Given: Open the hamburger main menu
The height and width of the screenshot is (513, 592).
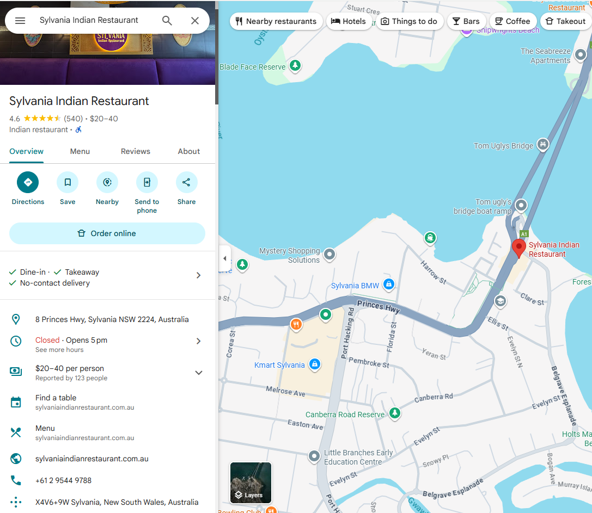Looking at the screenshot, I should point(20,21).
